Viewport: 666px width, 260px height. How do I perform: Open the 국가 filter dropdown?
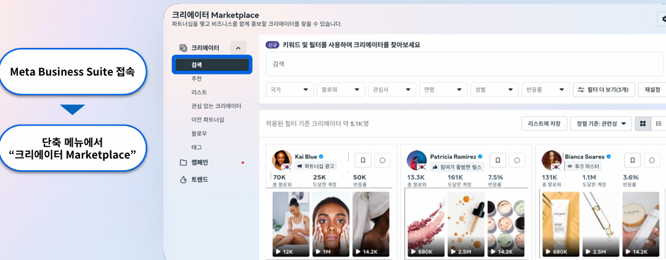(289, 90)
